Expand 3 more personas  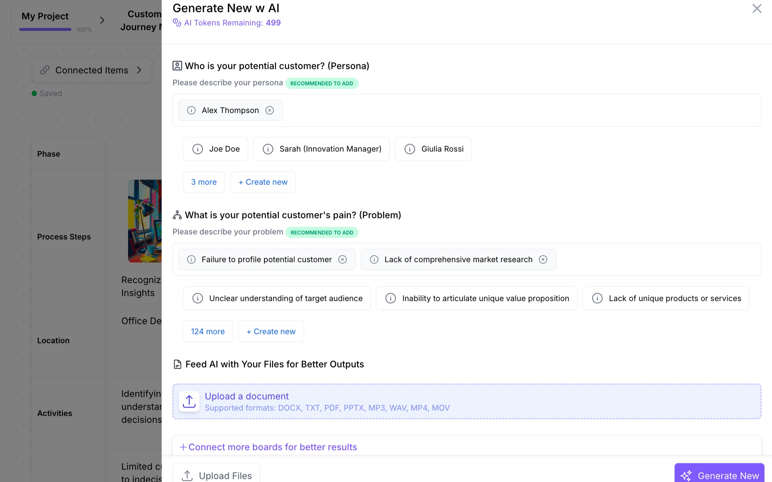click(204, 182)
